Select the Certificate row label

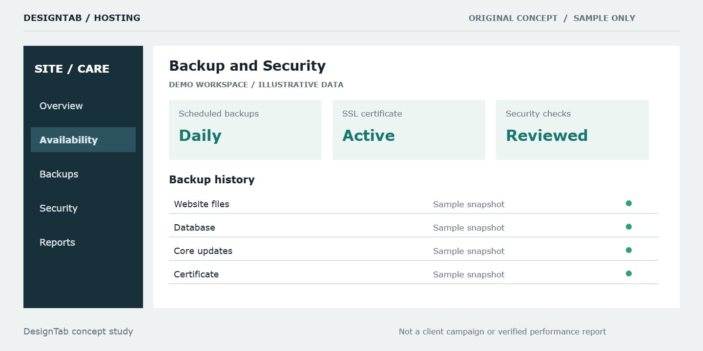pyautogui.click(x=196, y=274)
